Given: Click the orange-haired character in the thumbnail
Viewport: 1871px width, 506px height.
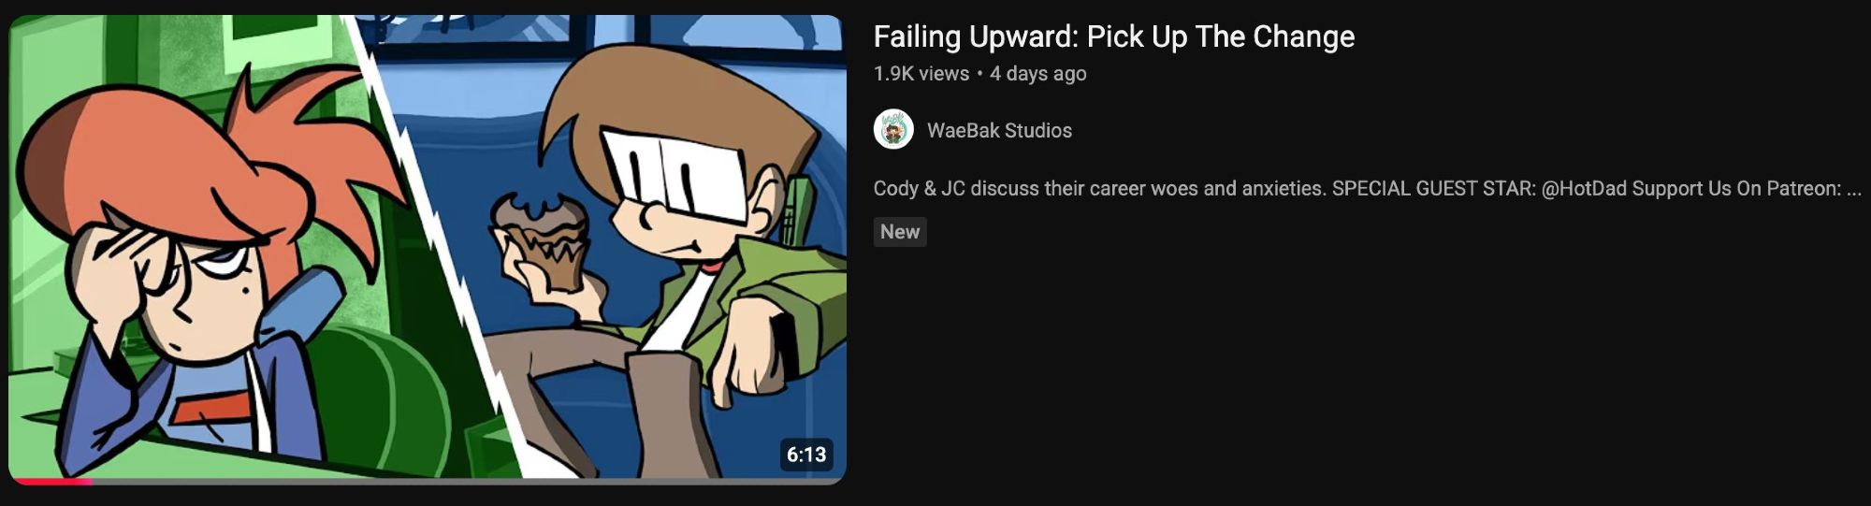Looking at the screenshot, I should 187,271.
